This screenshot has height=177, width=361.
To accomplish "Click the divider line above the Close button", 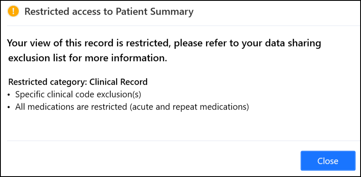I will (x=180, y=141).
